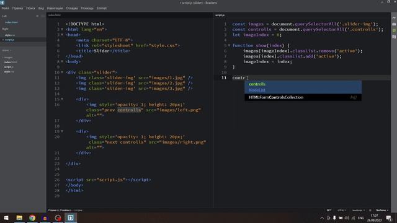Click the split view icon in sidebar

tap(43, 16)
